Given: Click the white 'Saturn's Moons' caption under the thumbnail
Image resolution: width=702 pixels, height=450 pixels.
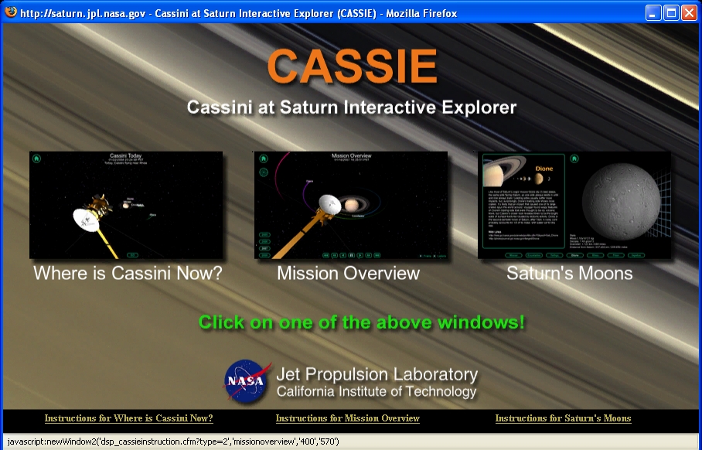Looking at the screenshot, I should click(570, 273).
